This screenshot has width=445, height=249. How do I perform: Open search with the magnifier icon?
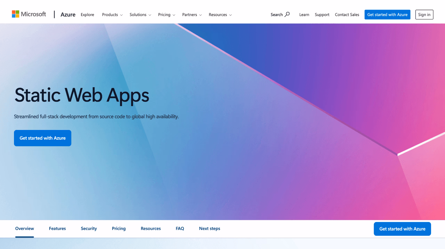(x=287, y=15)
